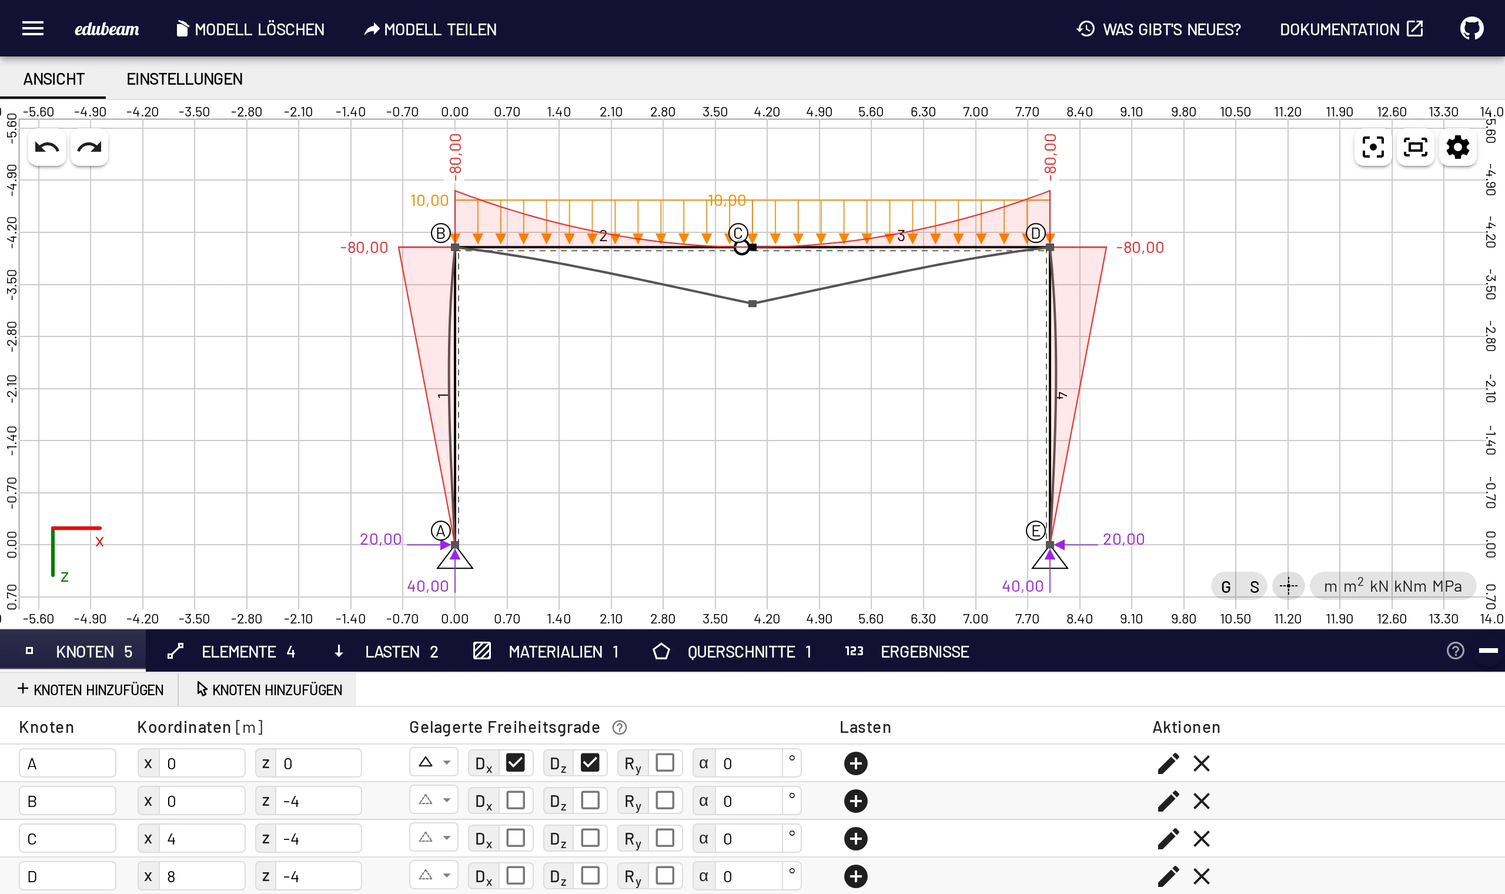The image size is (1505, 894).
Task: Add a load to node A
Action: pos(855,763)
